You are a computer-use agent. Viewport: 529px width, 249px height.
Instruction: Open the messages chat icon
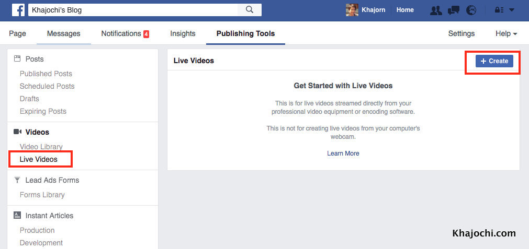(x=454, y=10)
